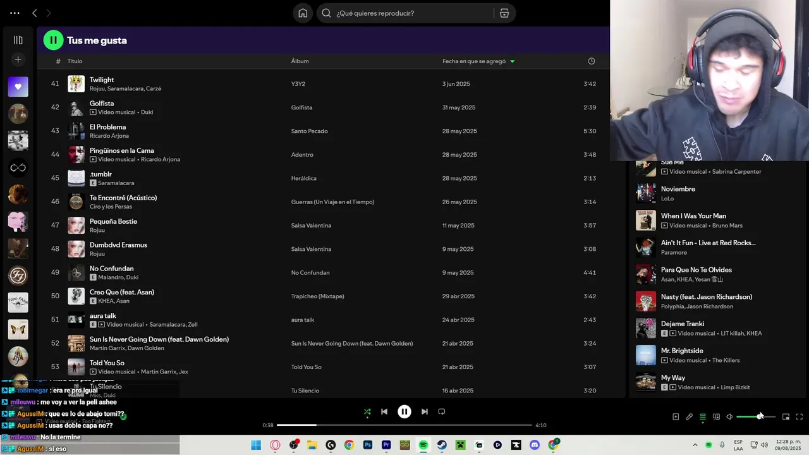Pause playback in player bar

(404, 411)
